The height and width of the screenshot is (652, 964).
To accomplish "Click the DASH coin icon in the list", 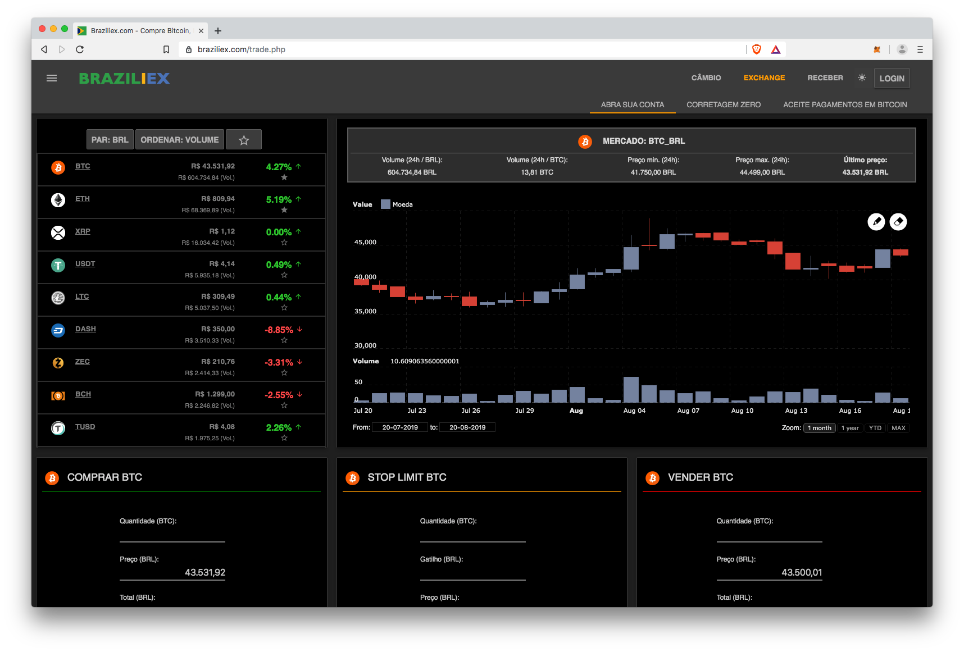I will (x=58, y=330).
